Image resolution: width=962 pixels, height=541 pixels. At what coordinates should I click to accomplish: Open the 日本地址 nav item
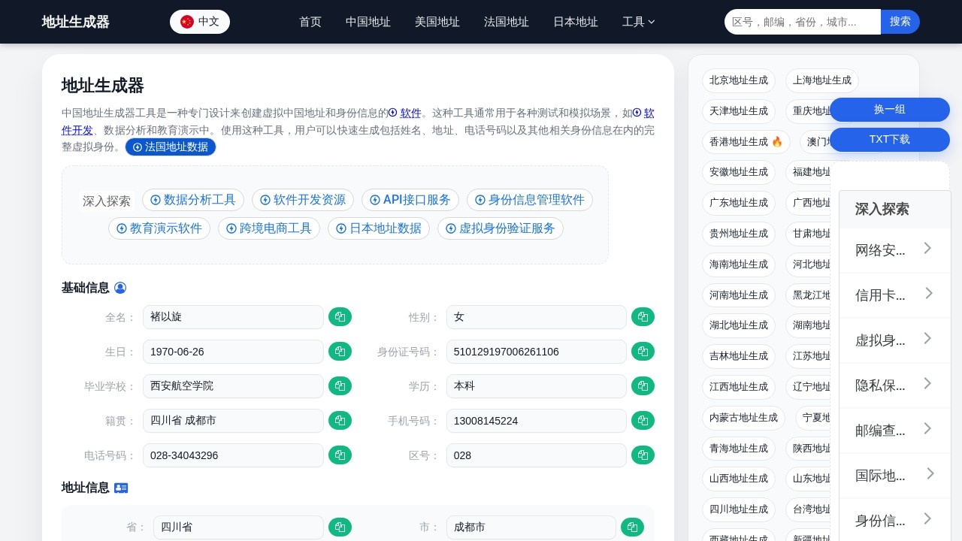tap(576, 22)
